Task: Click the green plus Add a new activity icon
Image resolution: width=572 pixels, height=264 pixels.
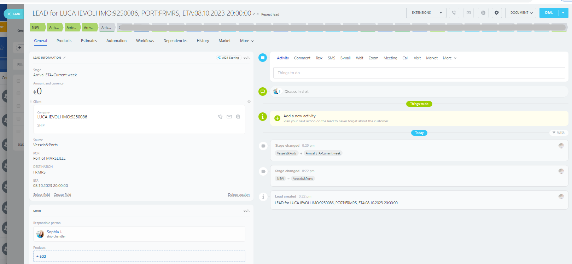Action: 278,118
